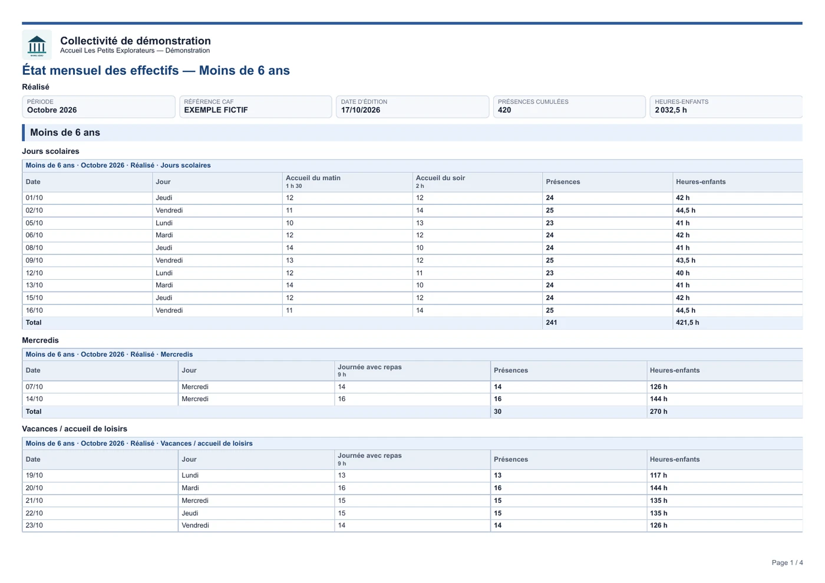
Task: Select the date cell '14/10'
Action: coord(100,399)
